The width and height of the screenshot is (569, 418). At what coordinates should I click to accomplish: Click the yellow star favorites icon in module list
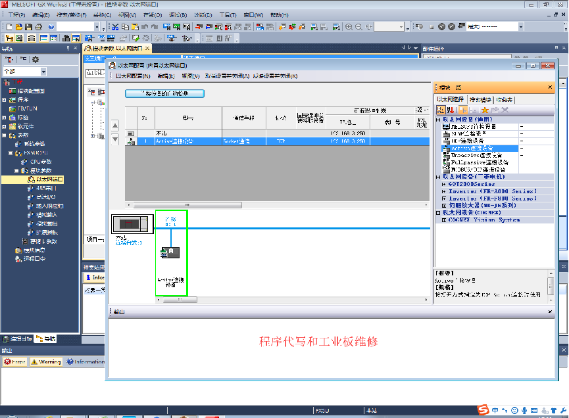pos(485,110)
